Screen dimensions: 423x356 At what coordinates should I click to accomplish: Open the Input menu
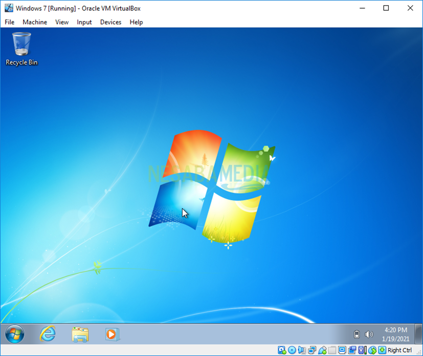pyautogui.click(x=84, y=22)
